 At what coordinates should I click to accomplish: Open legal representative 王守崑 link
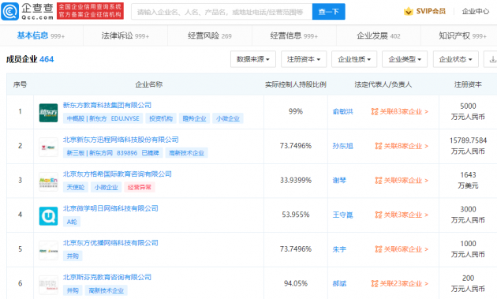[342, 215]
